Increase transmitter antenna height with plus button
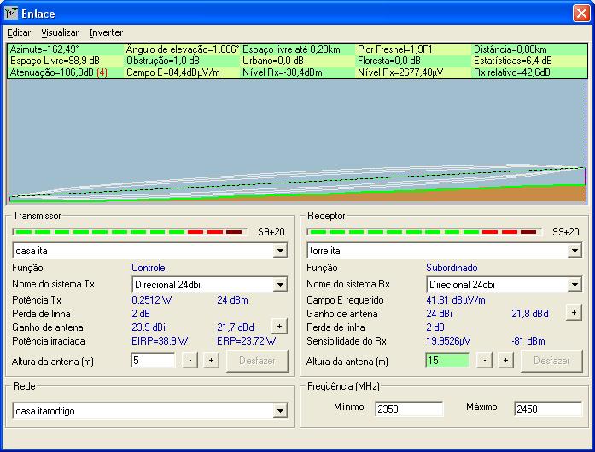The width and height of the screenshot is (595, 452). tap(211, 361)
